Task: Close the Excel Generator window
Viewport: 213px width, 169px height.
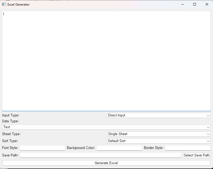Action: 207,4
